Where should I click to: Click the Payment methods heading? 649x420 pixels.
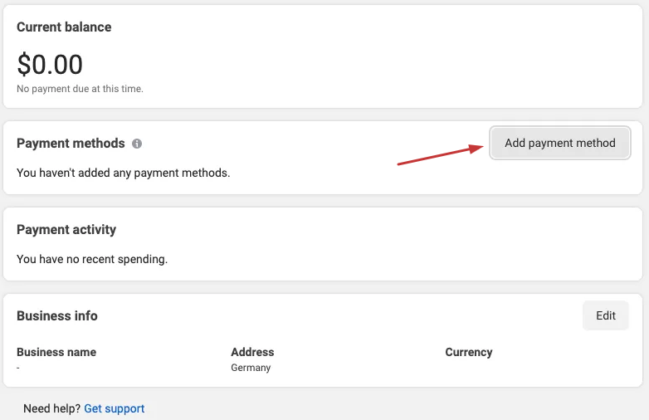coord(71,143)
